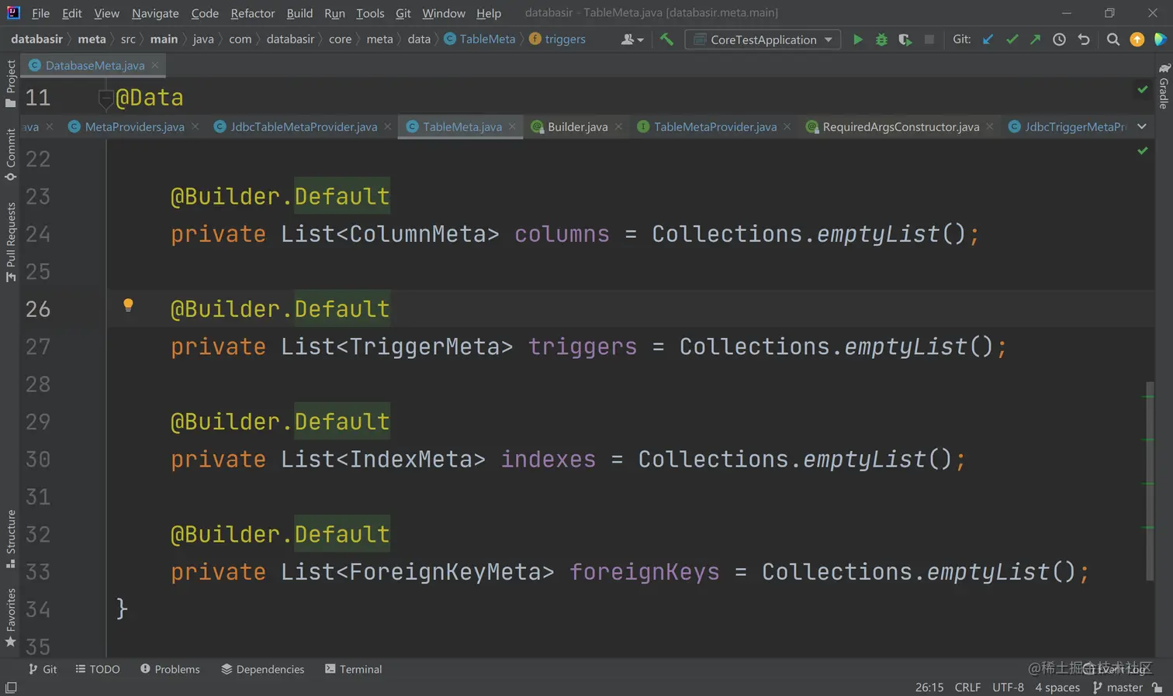Screen dimensions: 1173x696
Task: Open the Commit tool window
Action: 11,154
